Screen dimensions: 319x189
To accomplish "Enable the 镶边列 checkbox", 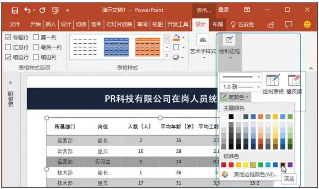I will click(x=36, y=57).
